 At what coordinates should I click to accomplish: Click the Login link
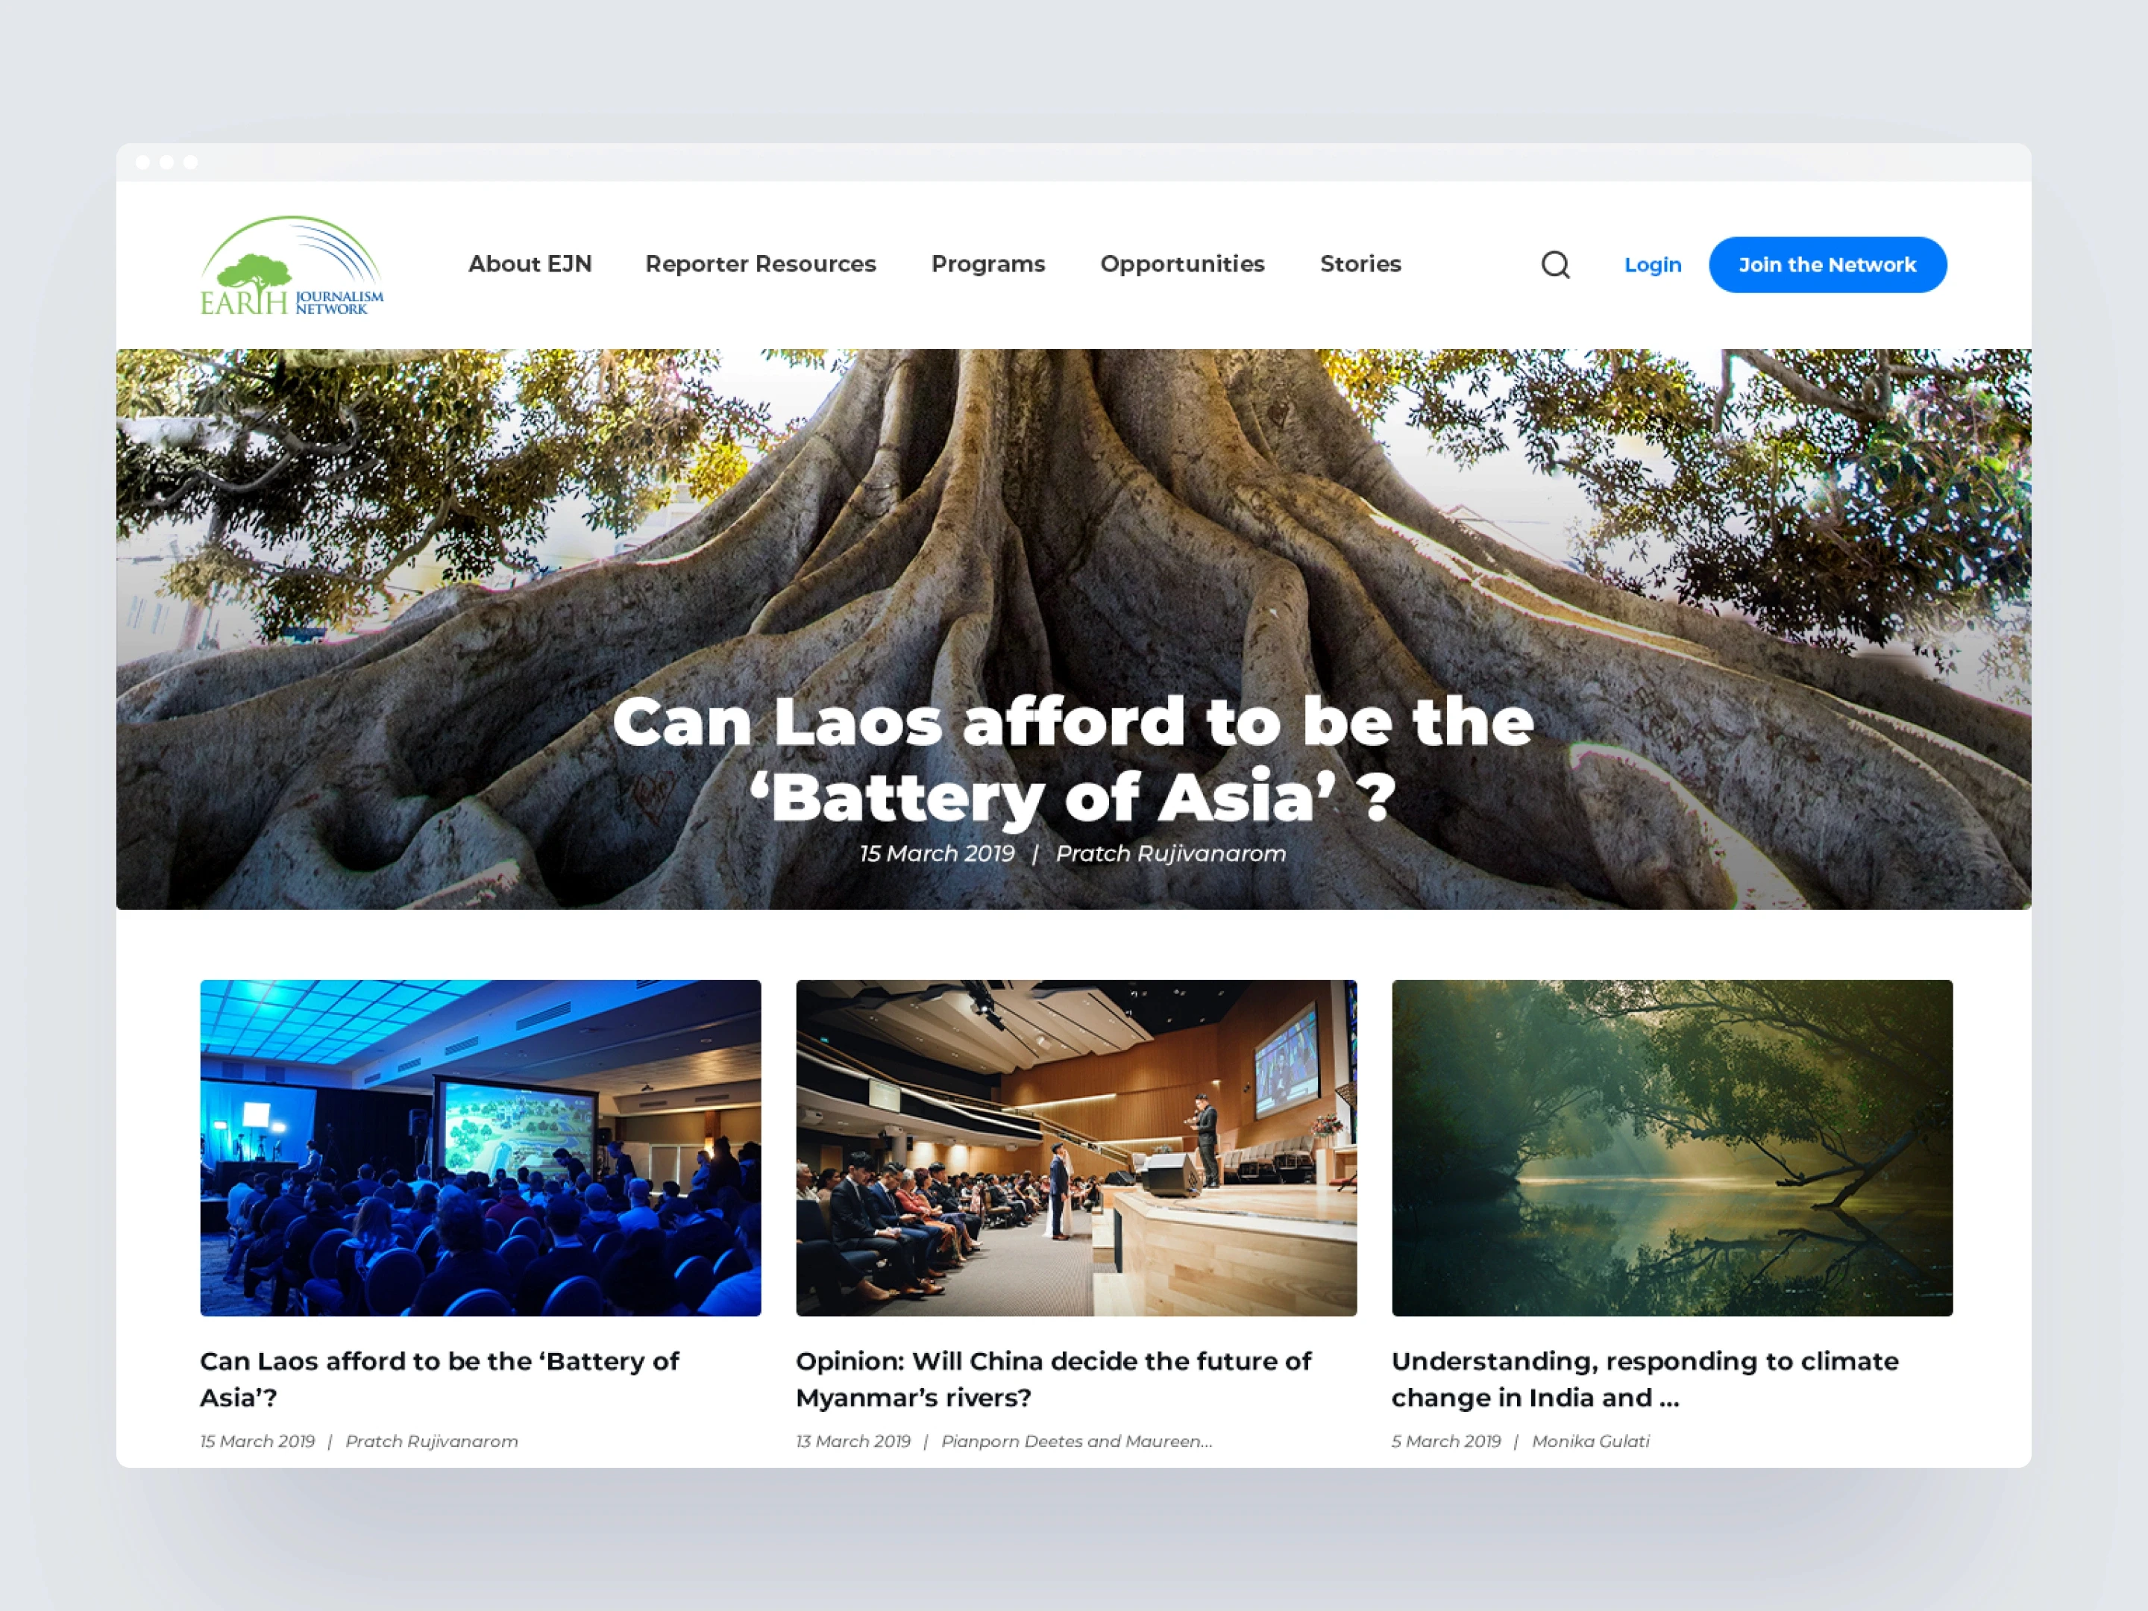pyautogui.click(x=1653, y=265)
